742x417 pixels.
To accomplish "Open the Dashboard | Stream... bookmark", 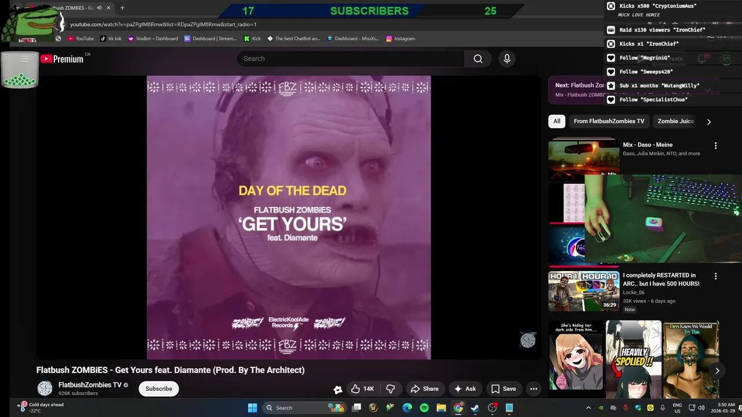I will [x=210, y=39].
